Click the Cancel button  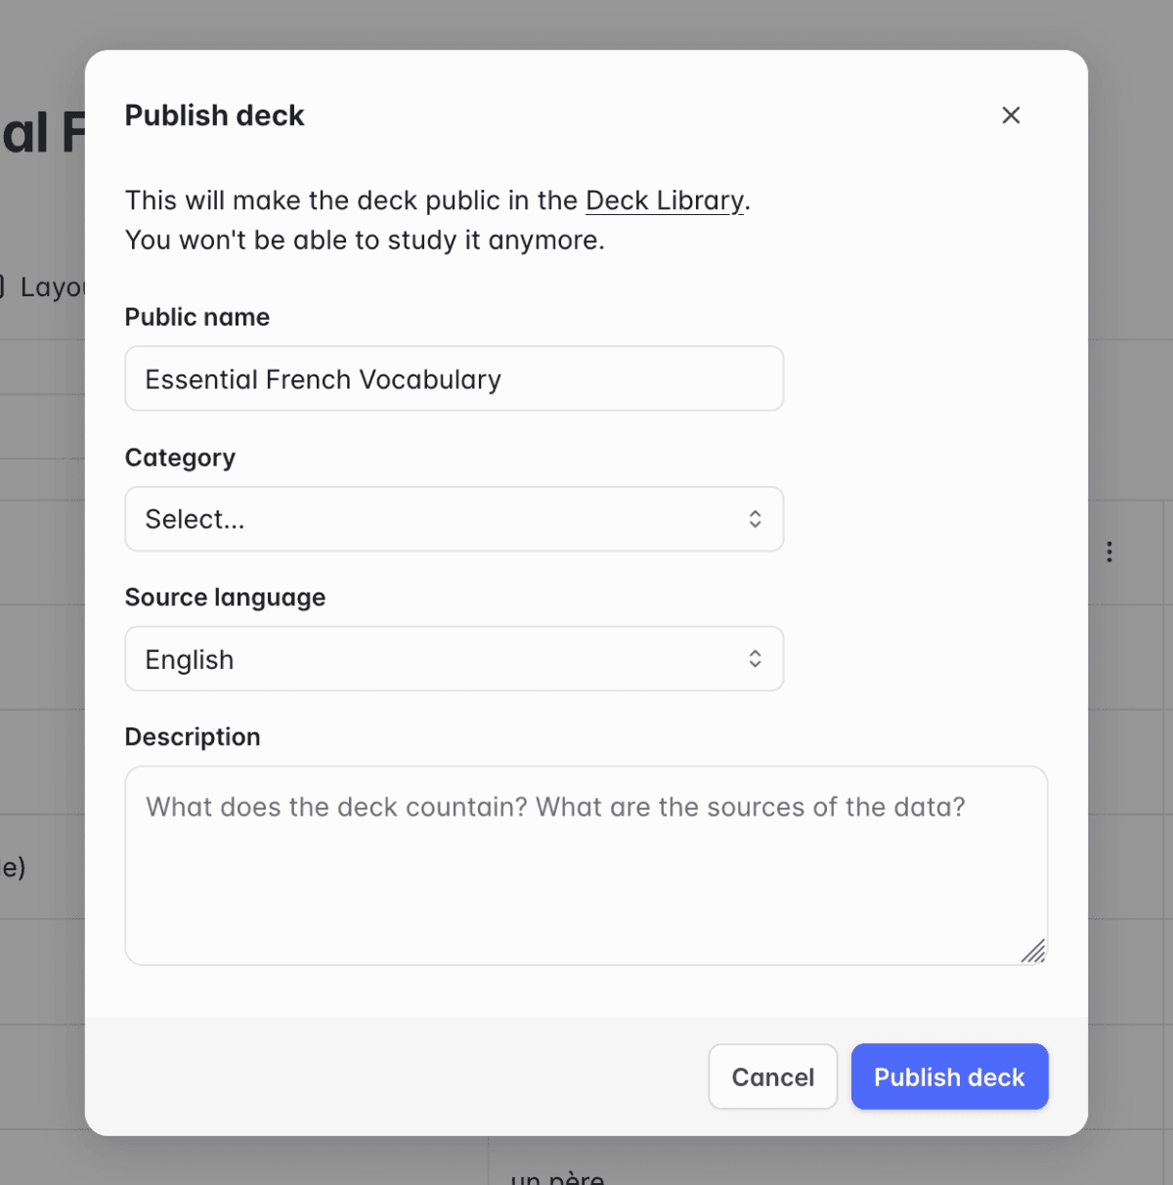click(x=773, y=1076)
